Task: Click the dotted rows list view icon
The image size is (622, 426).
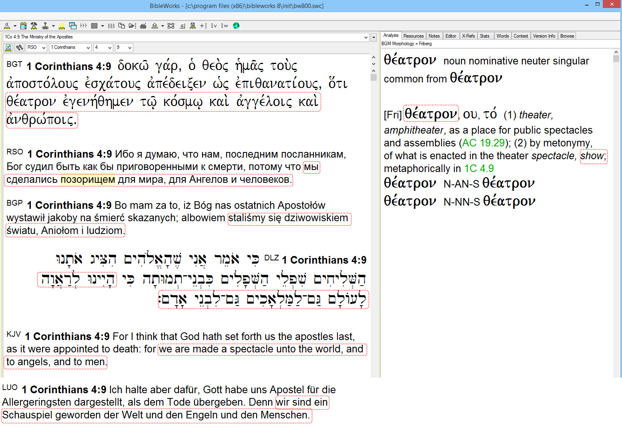Action: coord(111,26)
